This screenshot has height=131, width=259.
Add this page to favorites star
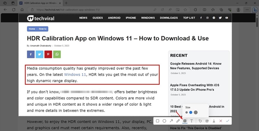[185, 10]
